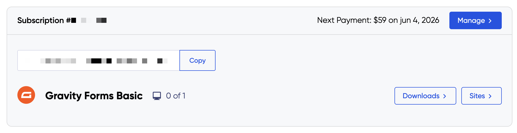Click the $59 payment amount

(x=380, y=20)
